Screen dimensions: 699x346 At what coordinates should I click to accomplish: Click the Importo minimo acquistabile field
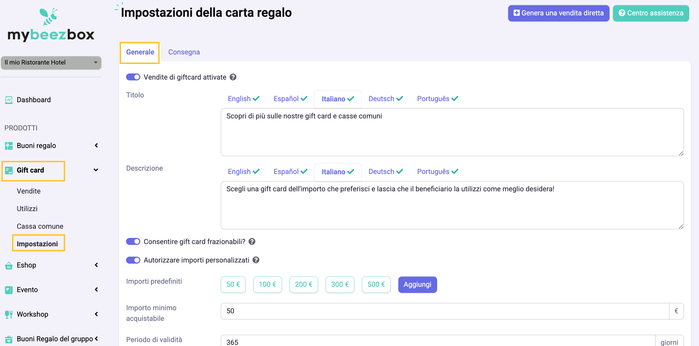click(x=445, y=311)
